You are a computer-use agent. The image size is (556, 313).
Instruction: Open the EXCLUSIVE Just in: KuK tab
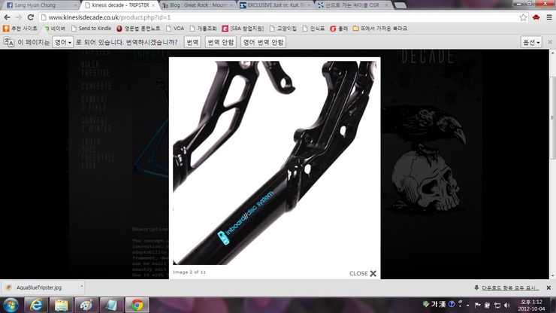275,5
